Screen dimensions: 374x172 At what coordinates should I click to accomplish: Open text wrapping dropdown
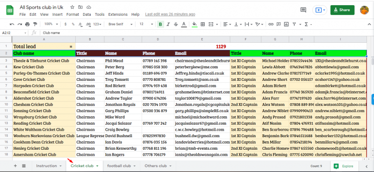click(x=249, y=24)
